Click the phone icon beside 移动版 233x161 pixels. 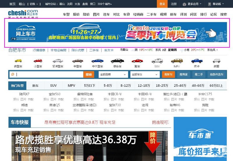pyautogui.click(x=209, y=4)
